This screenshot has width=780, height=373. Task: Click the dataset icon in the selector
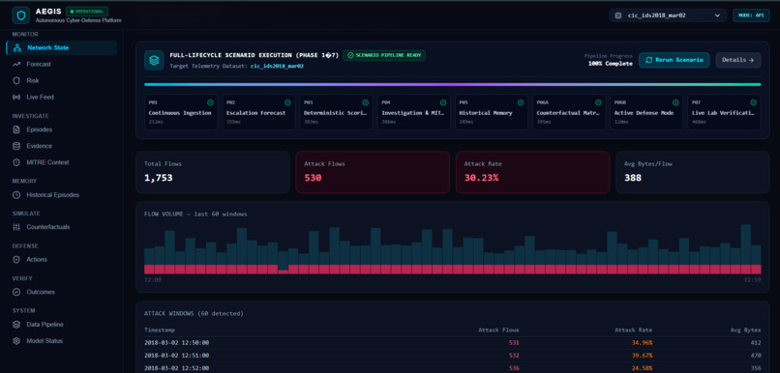(618, 15)
